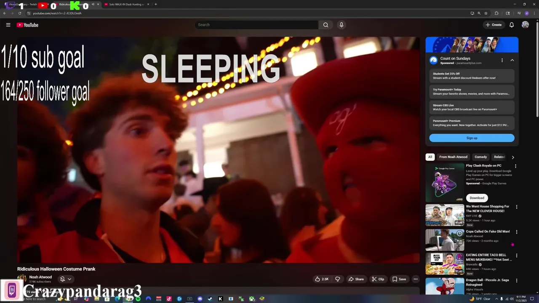
Task: Add 'Cops Called On Fake Old Man' to Watch later
Action: (459, 234)
